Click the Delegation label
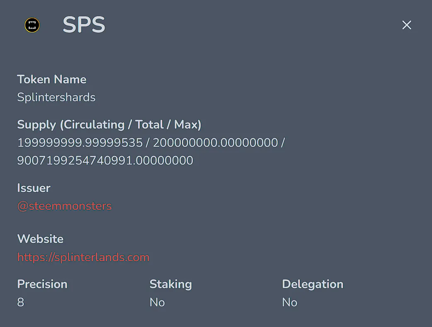The width and height of the screenshot is (432, 327). click(313, 284)
